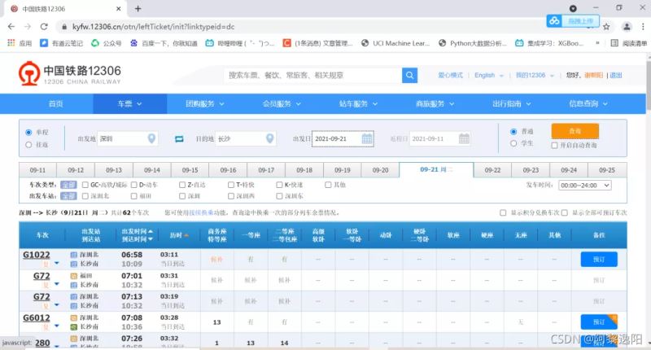Expand the English language dropdown

487,75
